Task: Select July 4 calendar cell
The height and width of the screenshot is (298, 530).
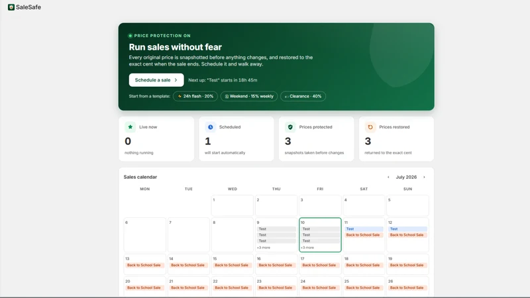Action: coord(364,205)
